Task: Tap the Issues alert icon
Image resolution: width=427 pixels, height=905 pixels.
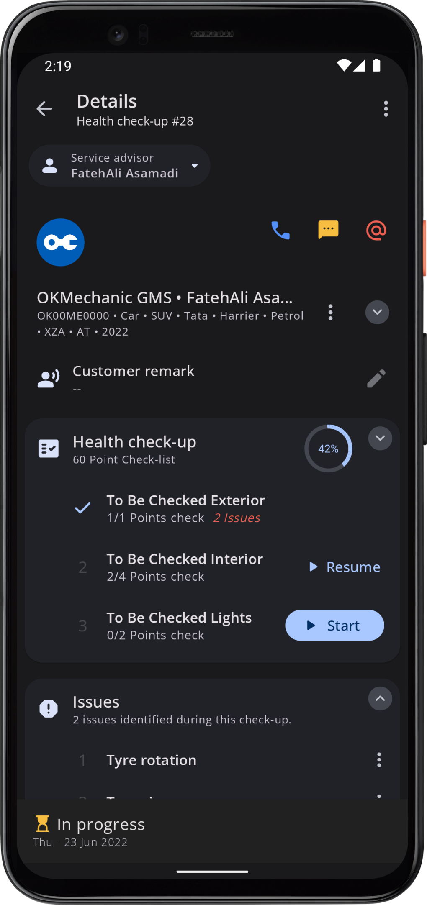Action: (49, 709)
